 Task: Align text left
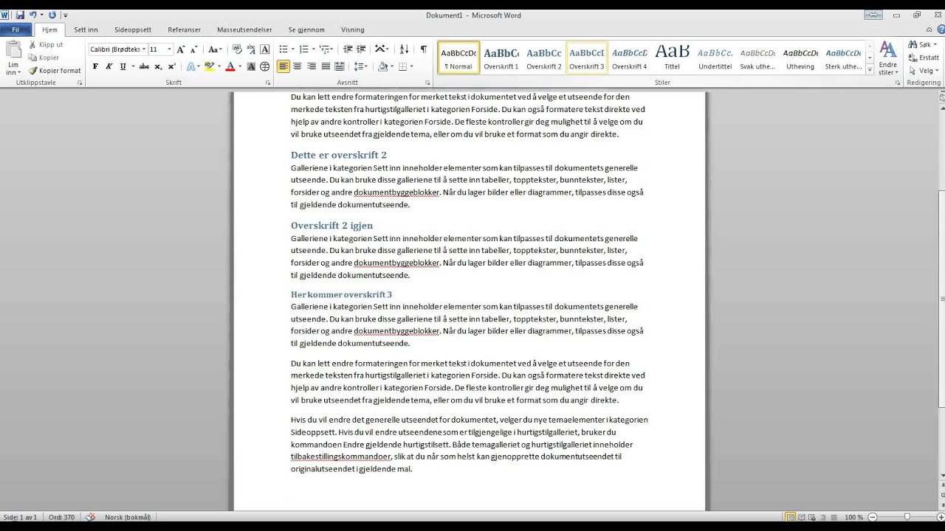click(283, 66)
